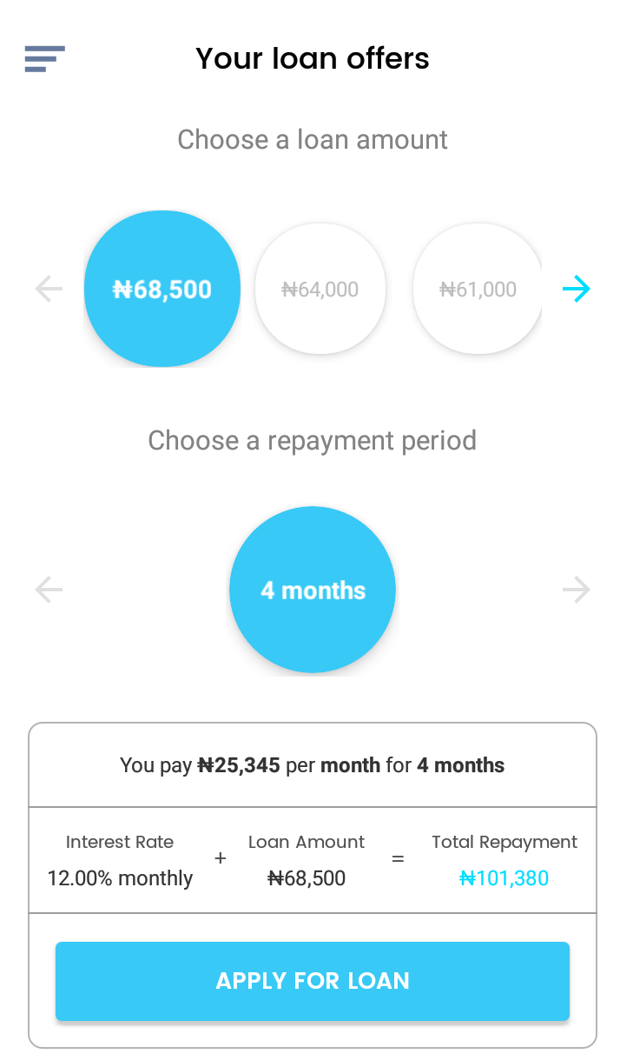Click the ₦101,380 Total Repayment amount

coord(504,878)
